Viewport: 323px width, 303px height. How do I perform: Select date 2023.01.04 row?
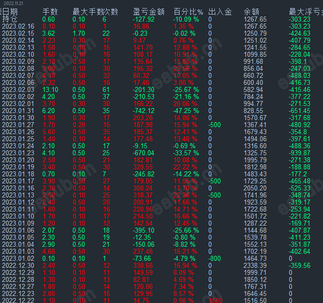pyautogui.click(x=18, y=244)
